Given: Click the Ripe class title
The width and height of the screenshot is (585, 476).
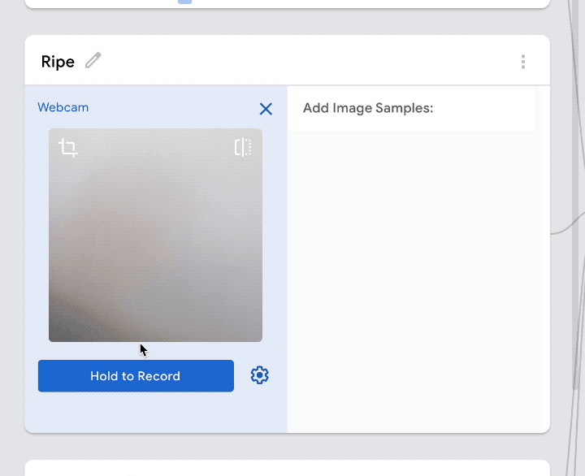Looking at the screenshot, I should [58, 62].
